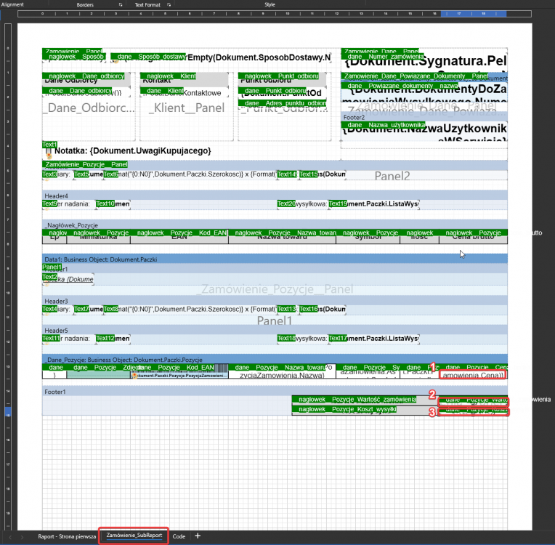The height and width of the screenshot is (545, 555).
Task: Go to next page tab arrow
Action: (x=22, y=537)
